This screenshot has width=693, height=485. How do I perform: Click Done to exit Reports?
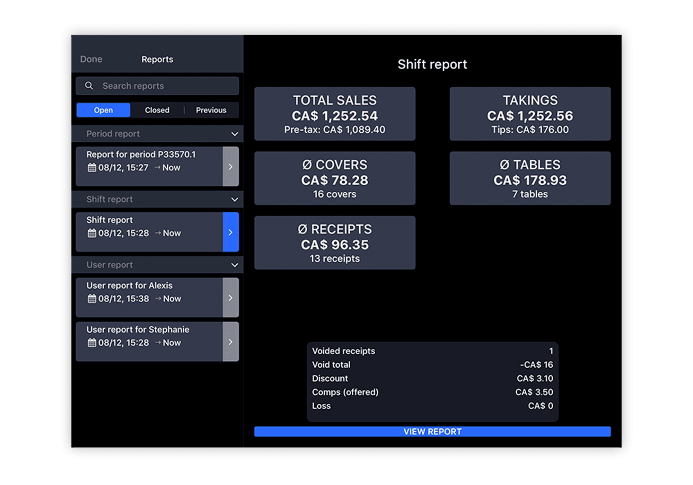coord(91,59)
